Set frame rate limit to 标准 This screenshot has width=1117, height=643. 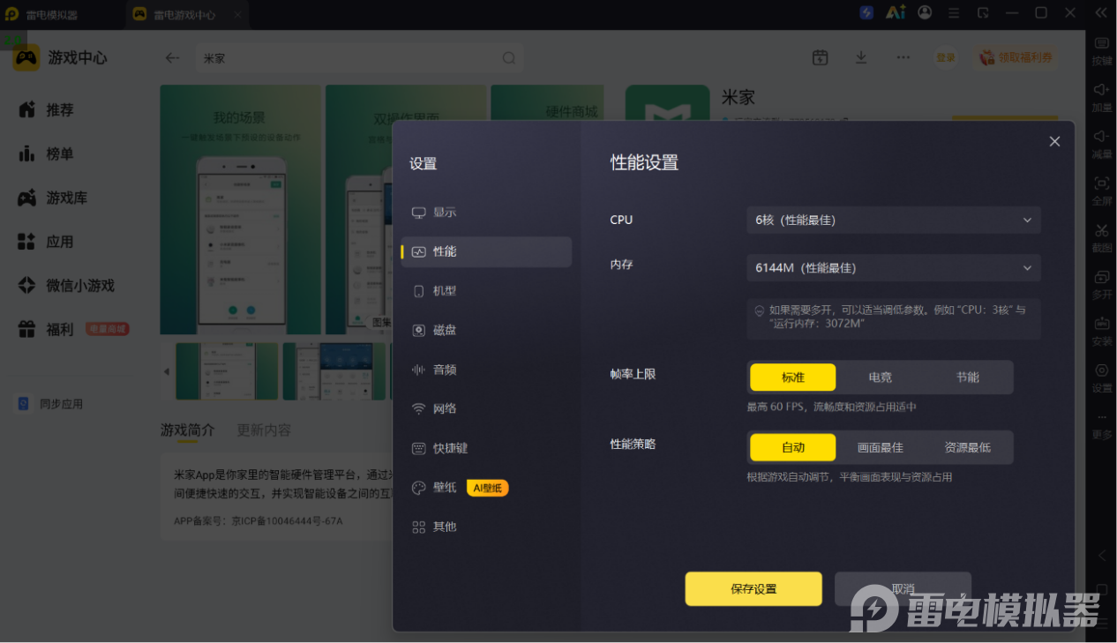pyautogui.click(x=792, y=378)
